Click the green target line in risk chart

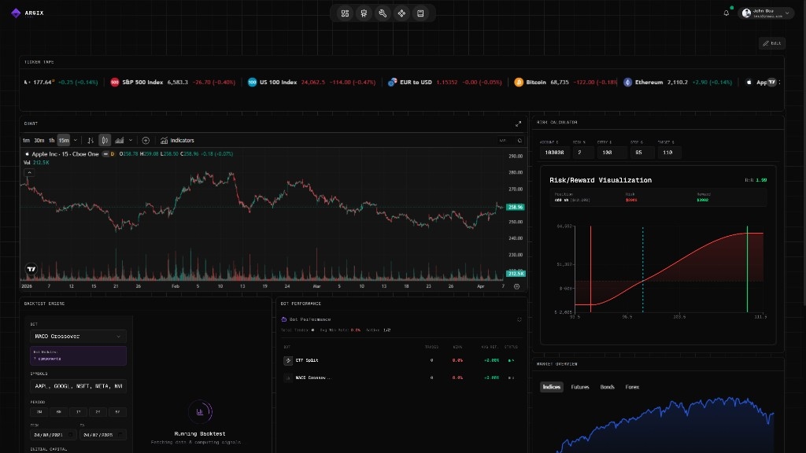(x=748, y=269)
